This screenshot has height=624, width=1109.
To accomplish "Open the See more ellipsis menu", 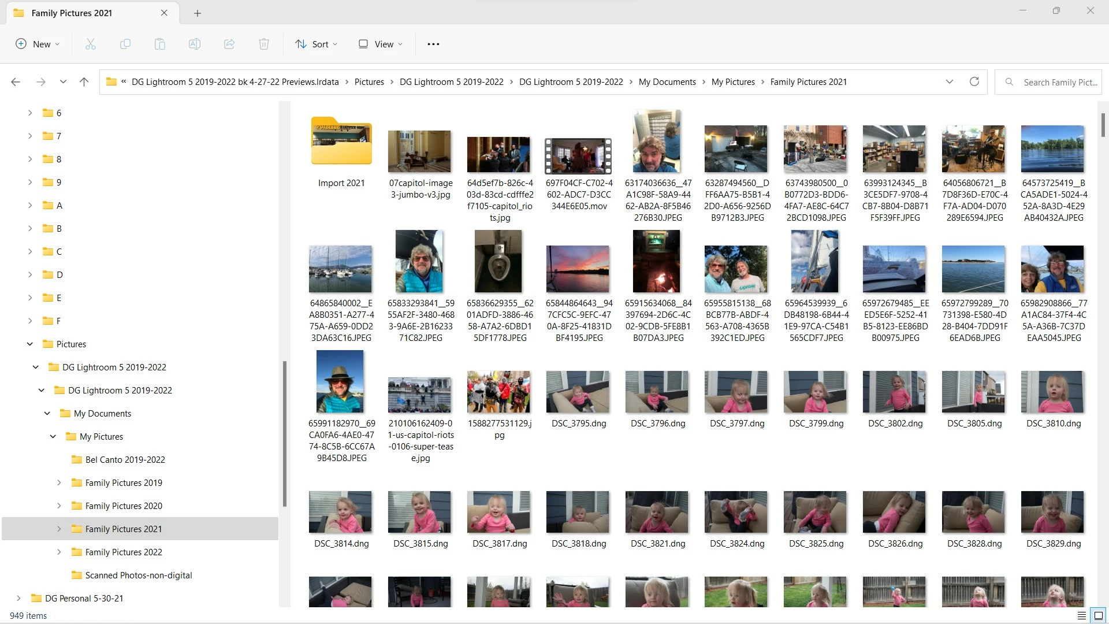I will 433,44.
